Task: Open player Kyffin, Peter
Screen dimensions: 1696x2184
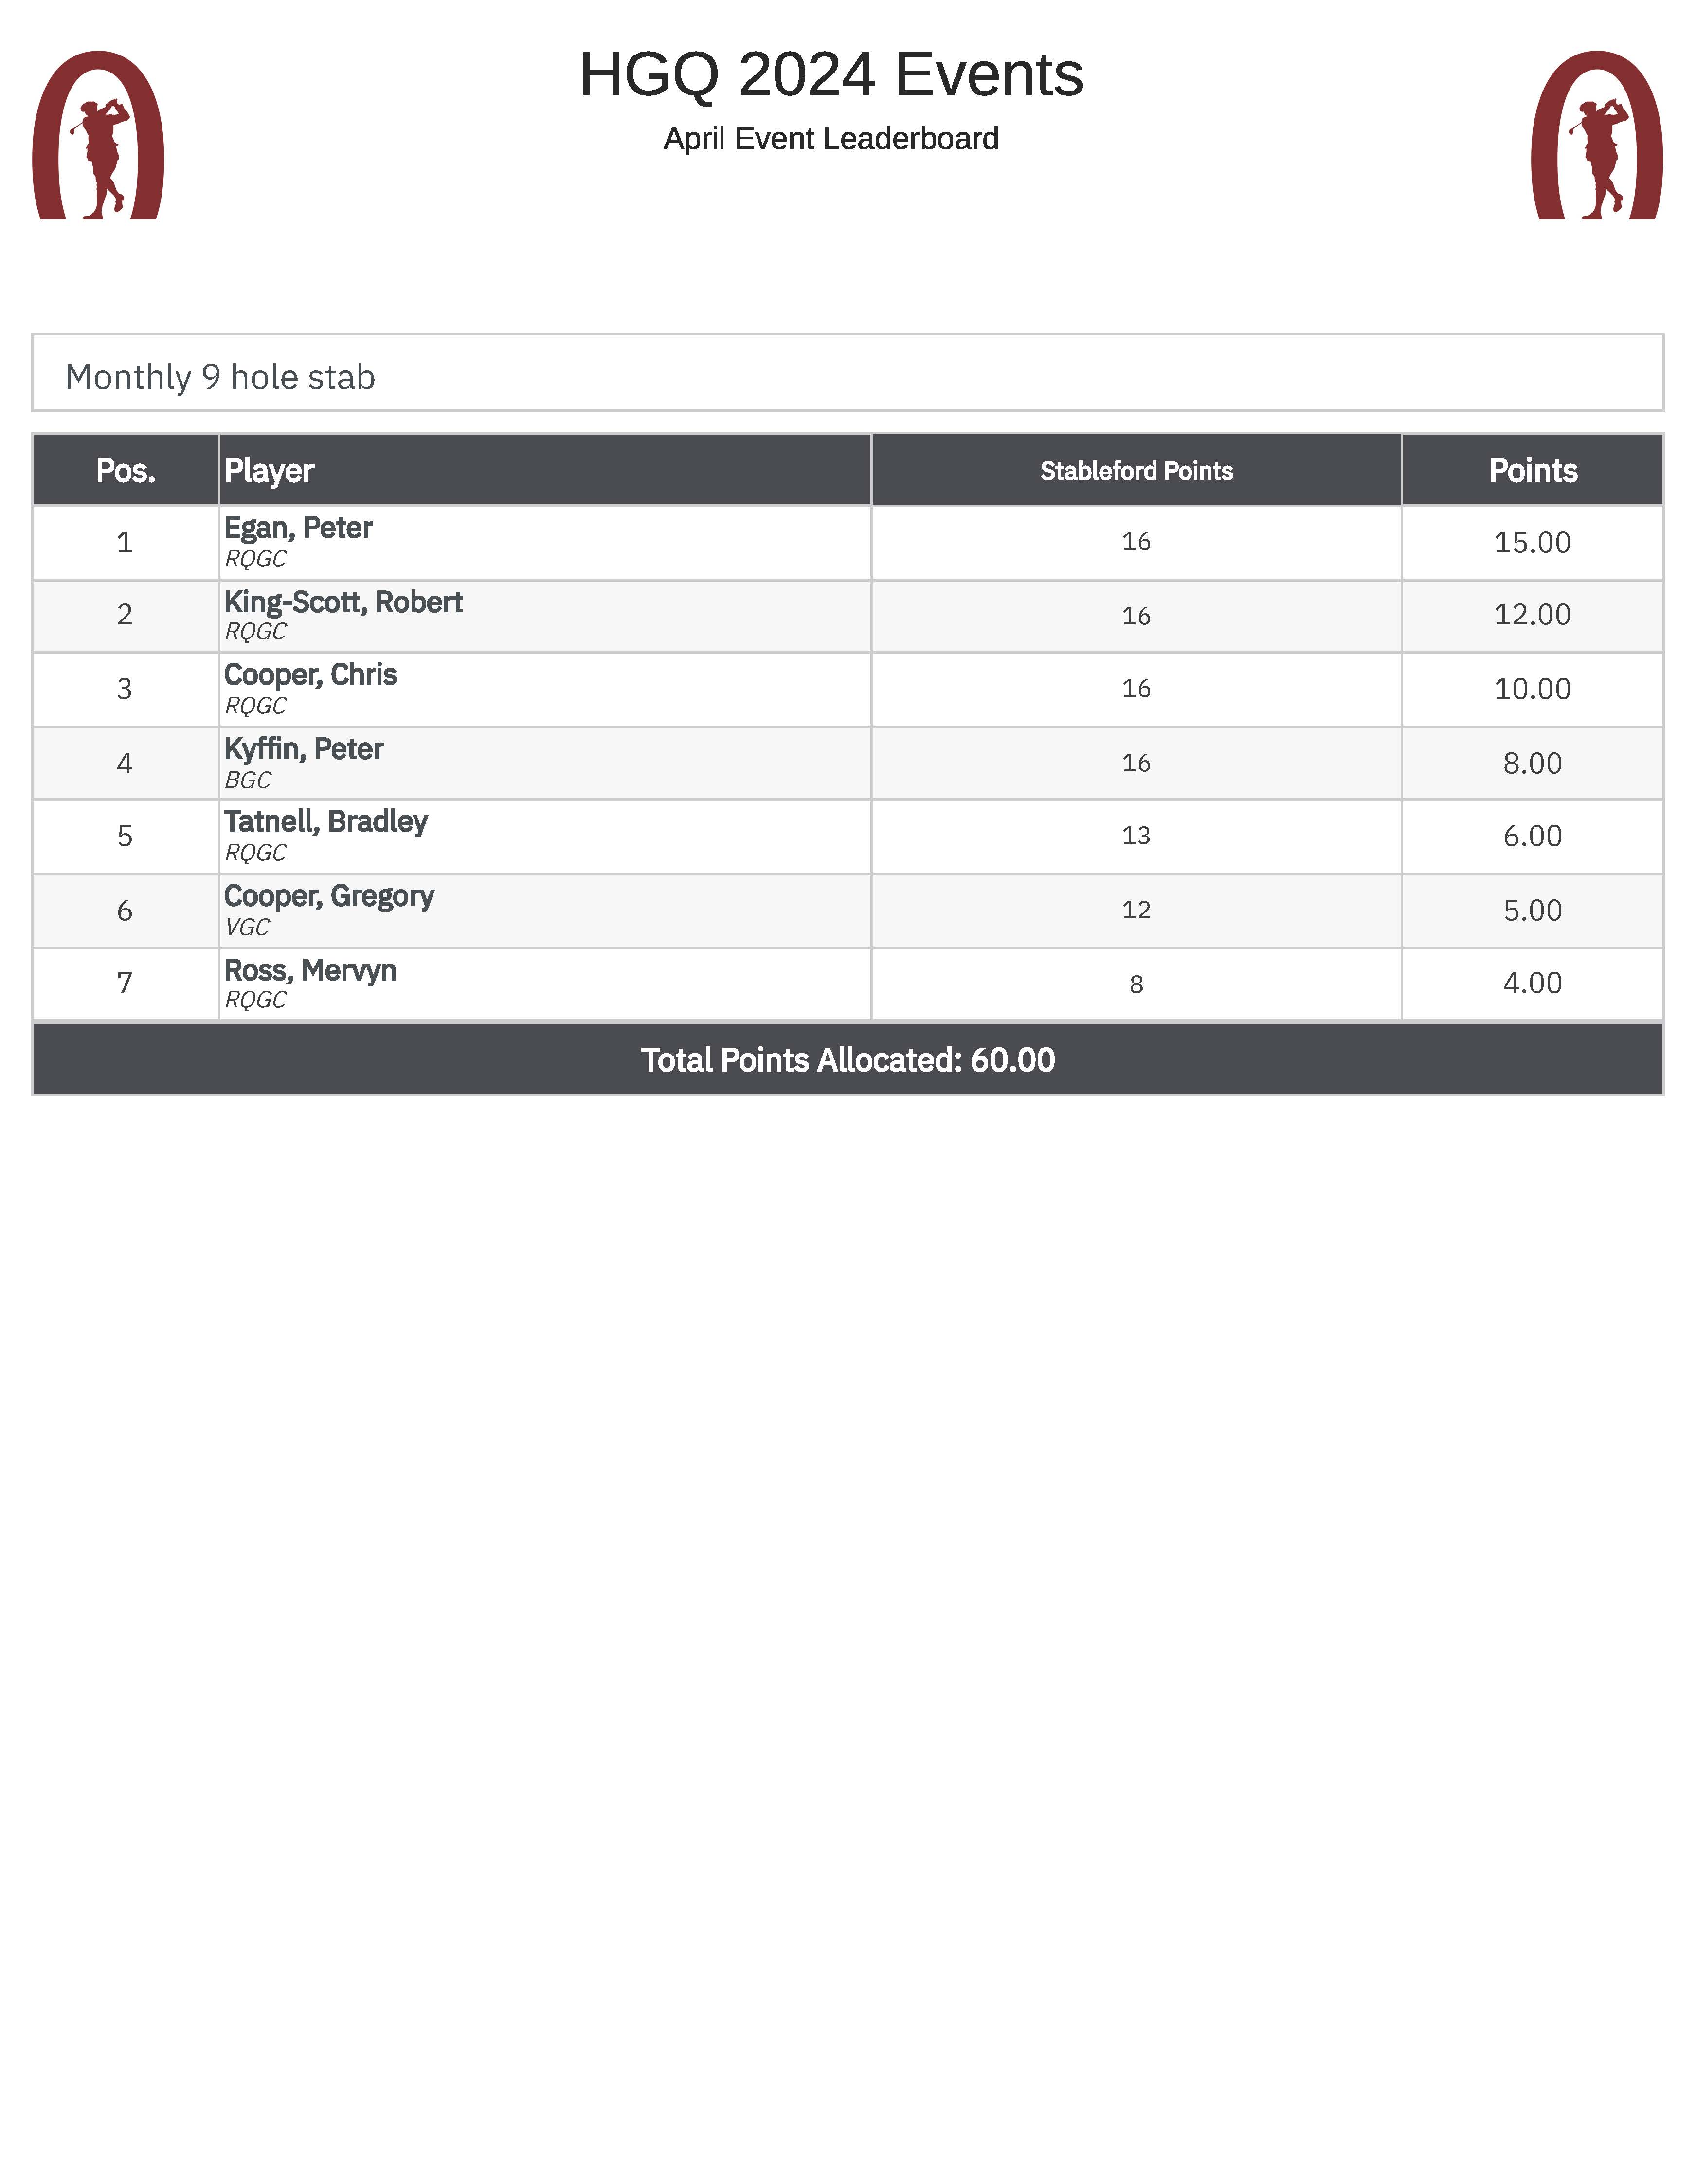Action: [303, 749]
